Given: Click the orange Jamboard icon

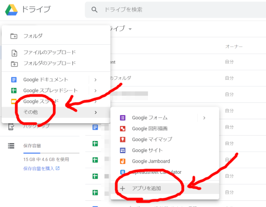Looking at the screenshot, I should [123, 161].
